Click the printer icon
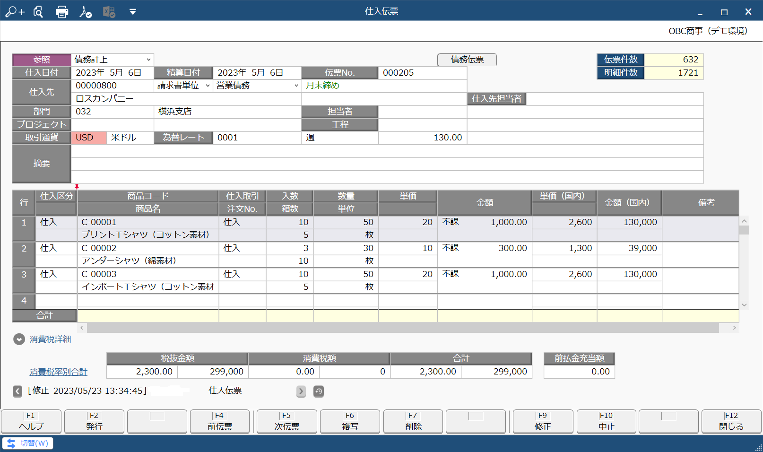This screenshot has width=763, height=452. [x=62, y=12]
